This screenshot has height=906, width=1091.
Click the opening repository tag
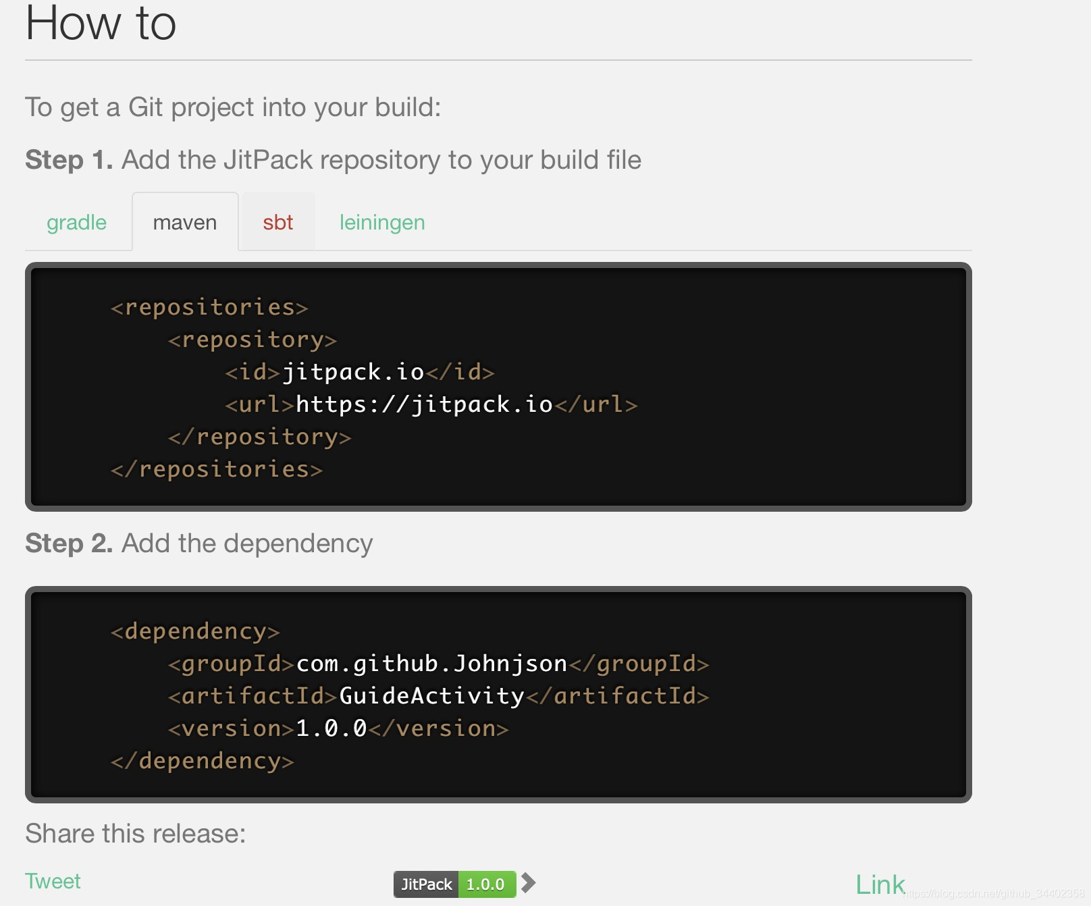point(252,340)
